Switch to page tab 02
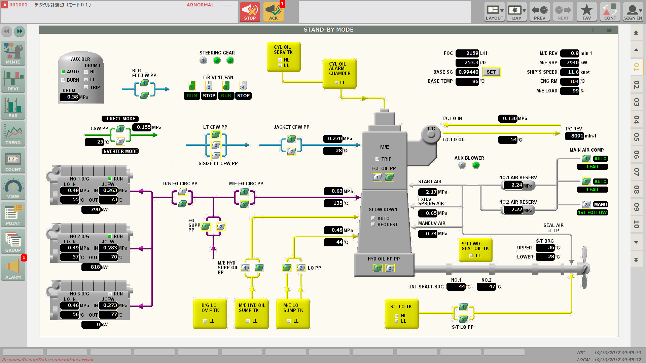This screenshot has height=363, width=646. click(x=636, y=85)
